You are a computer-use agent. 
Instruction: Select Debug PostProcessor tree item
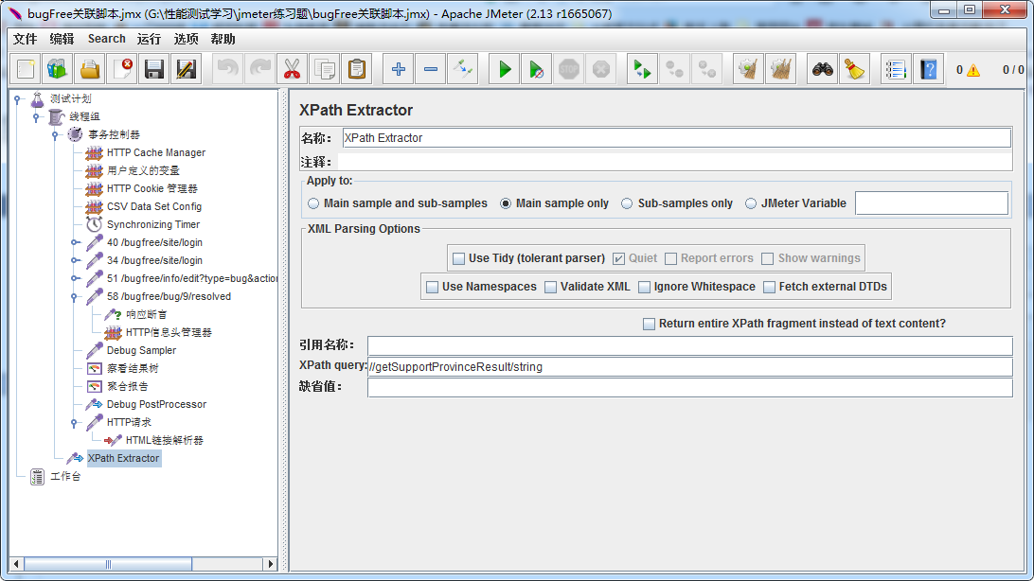pyautogui.click(x=156, y=404)
